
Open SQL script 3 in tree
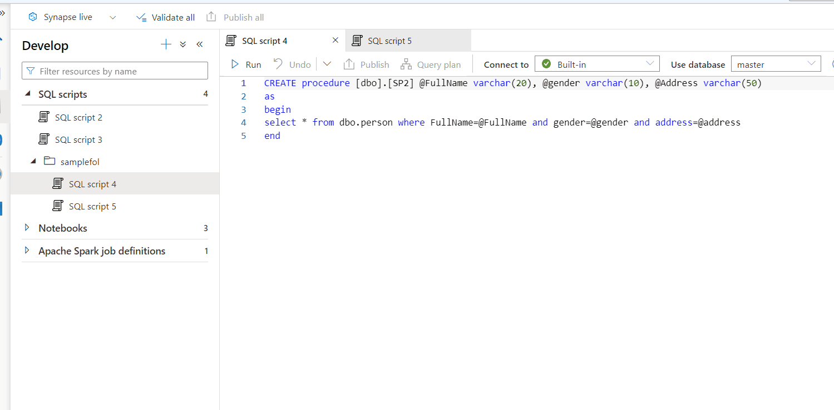coord(78,139)
